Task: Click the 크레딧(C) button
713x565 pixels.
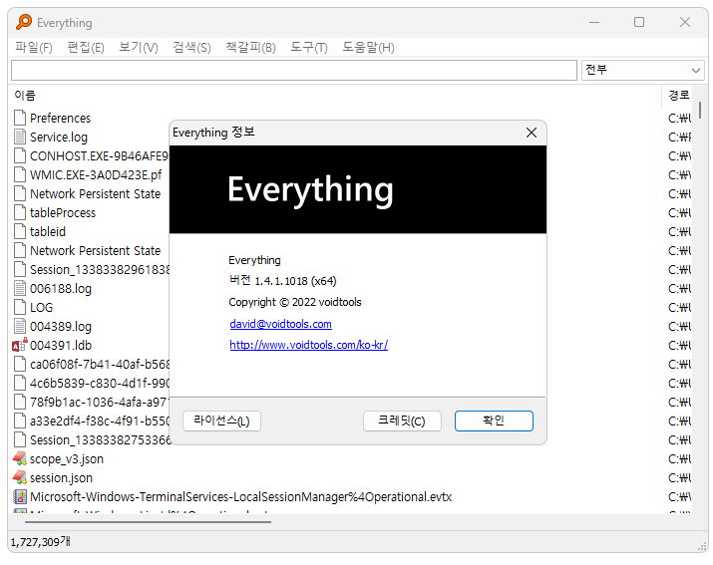Action: pos(402,421)
